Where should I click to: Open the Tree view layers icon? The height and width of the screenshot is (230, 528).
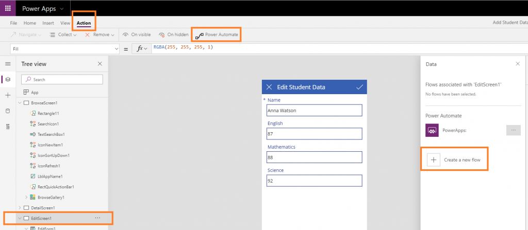click(x=8, y=79)
